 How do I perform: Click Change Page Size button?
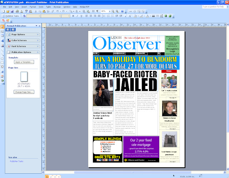tap(24, 92)
